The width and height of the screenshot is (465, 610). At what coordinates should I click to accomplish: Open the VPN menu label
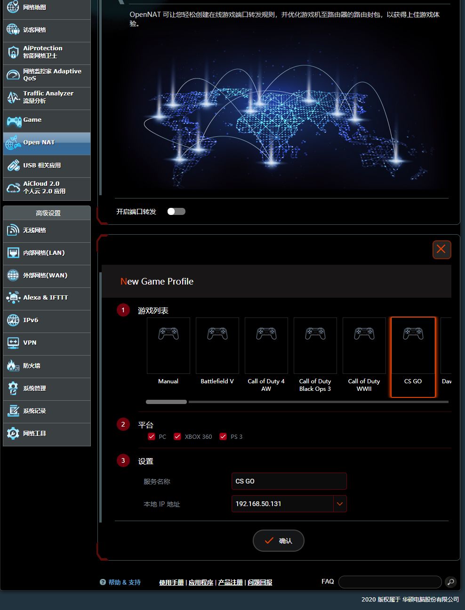(30, 343)
